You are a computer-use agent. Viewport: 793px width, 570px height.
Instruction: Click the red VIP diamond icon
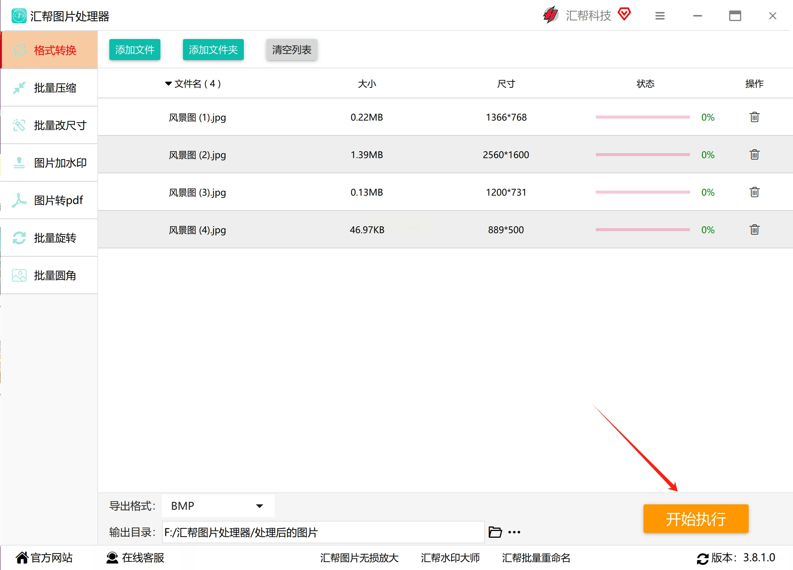pos(624,14)
